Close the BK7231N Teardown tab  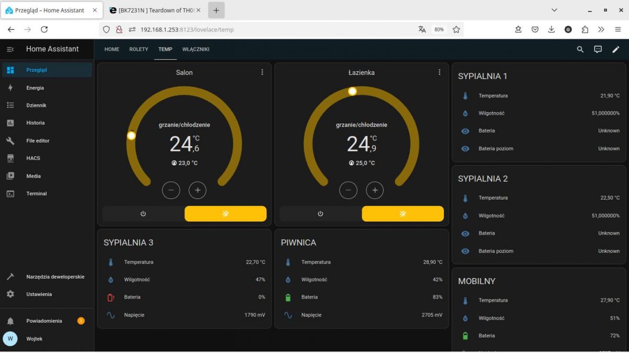tap(198, 10)
